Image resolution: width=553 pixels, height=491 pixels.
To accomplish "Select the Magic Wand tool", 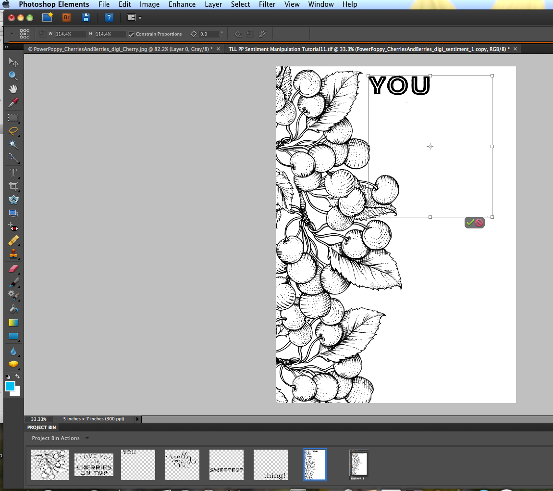I will 13,144.
